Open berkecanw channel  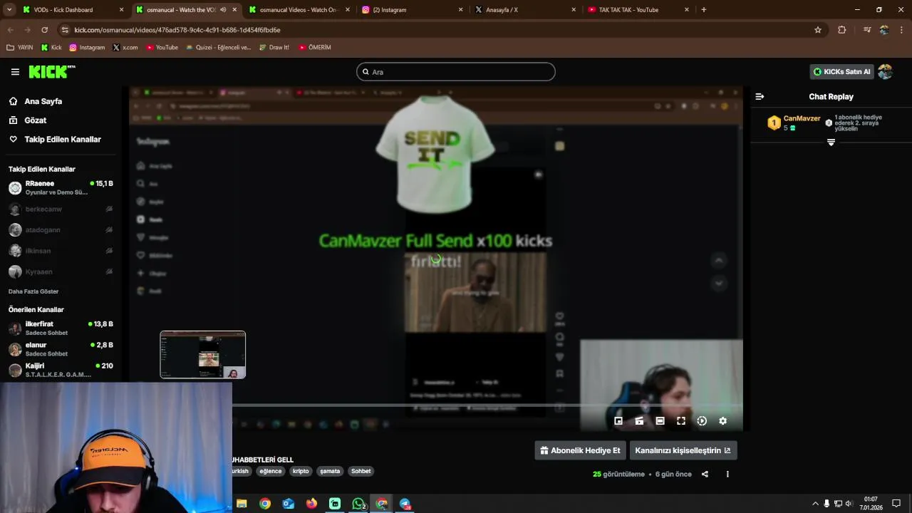click(x=61, y=209)
